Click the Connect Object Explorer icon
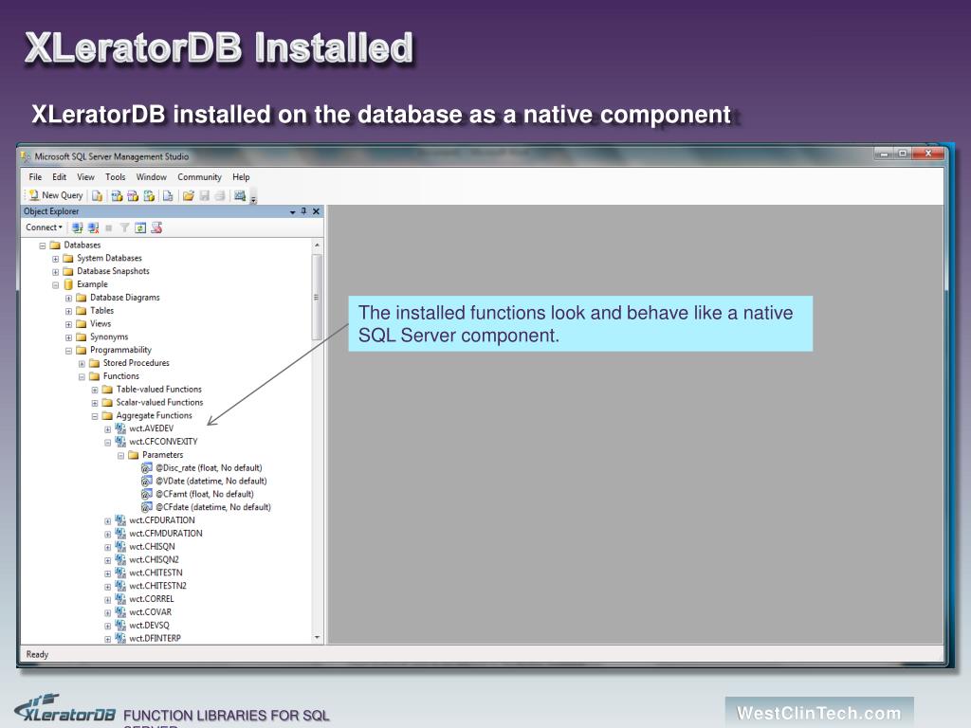The image size is (971, 728). click(x=78, y=227)
